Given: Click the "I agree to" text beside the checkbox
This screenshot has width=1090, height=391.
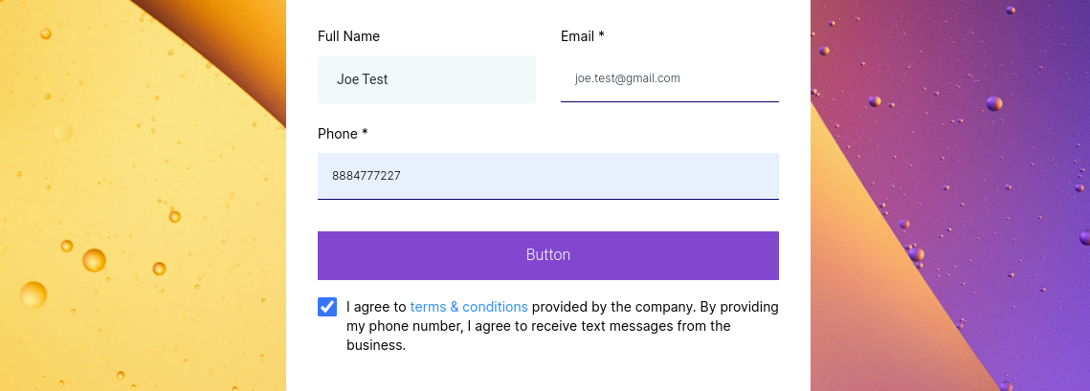Looking at the screenshot, I should tap(377, 307).
